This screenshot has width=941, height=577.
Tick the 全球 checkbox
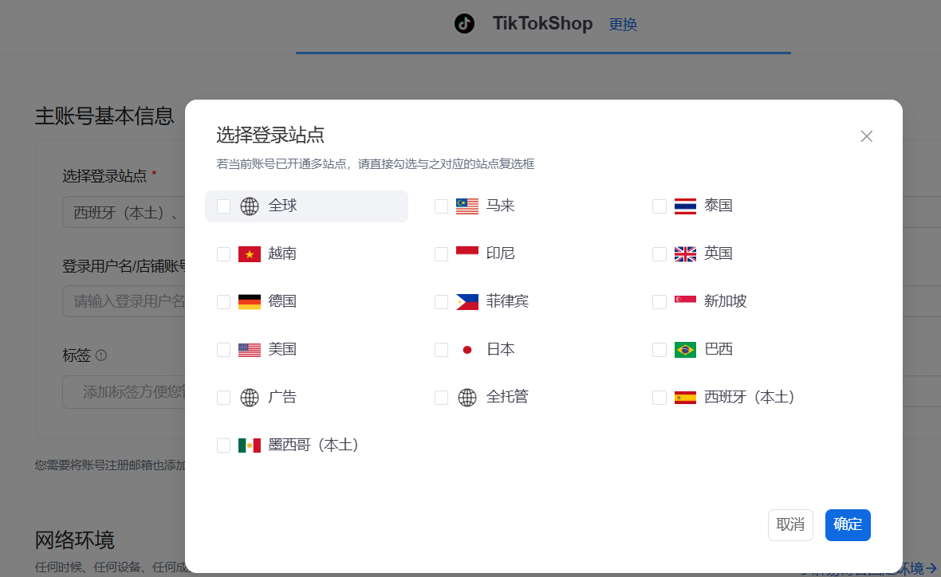[x=223, y=206]
